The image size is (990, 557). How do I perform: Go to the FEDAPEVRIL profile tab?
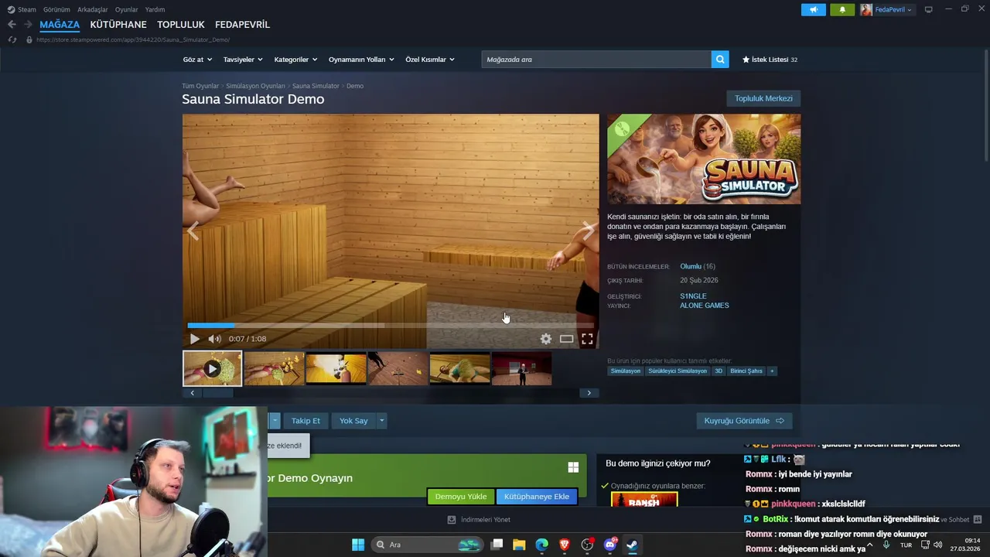click(x=242, y=25)
